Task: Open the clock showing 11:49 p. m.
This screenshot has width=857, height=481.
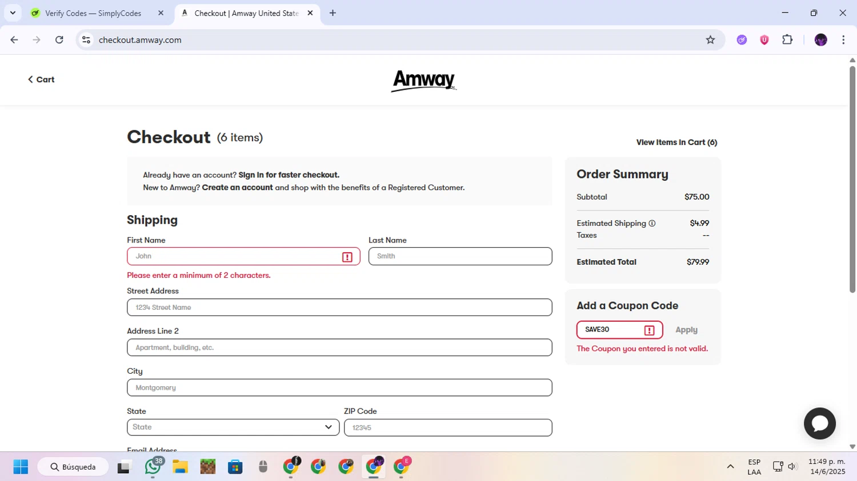Action: (x=826, y=467)
